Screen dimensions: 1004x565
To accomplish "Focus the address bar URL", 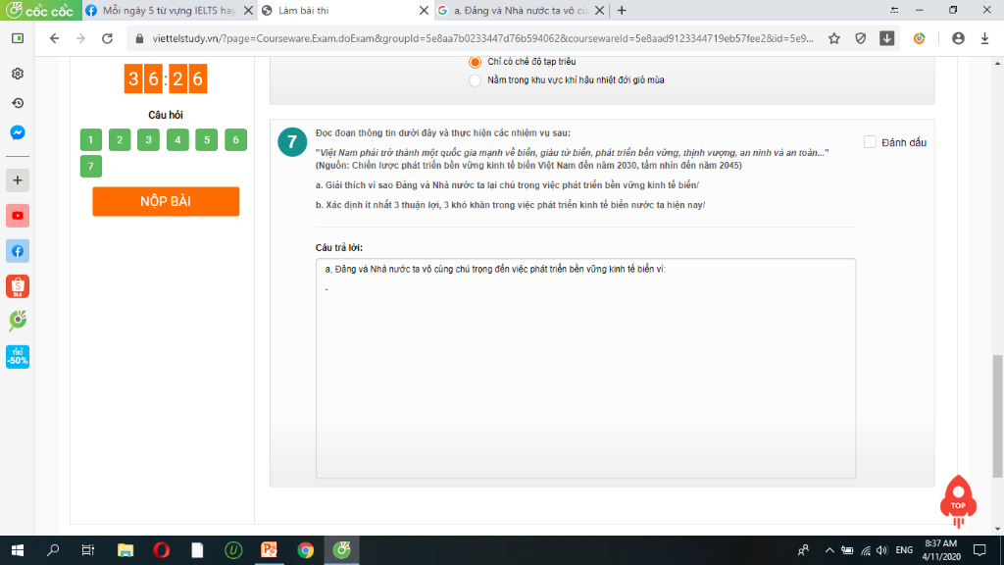I will pyautogui.click(x=483, y=38).
